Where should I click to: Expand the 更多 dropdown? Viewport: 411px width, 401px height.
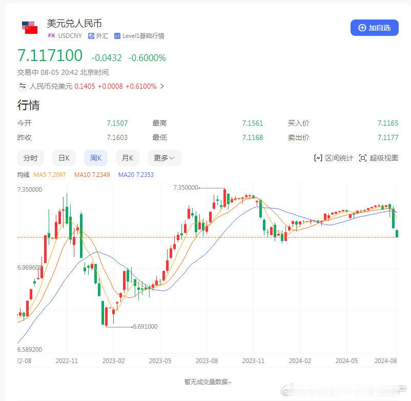coord(165,158)
